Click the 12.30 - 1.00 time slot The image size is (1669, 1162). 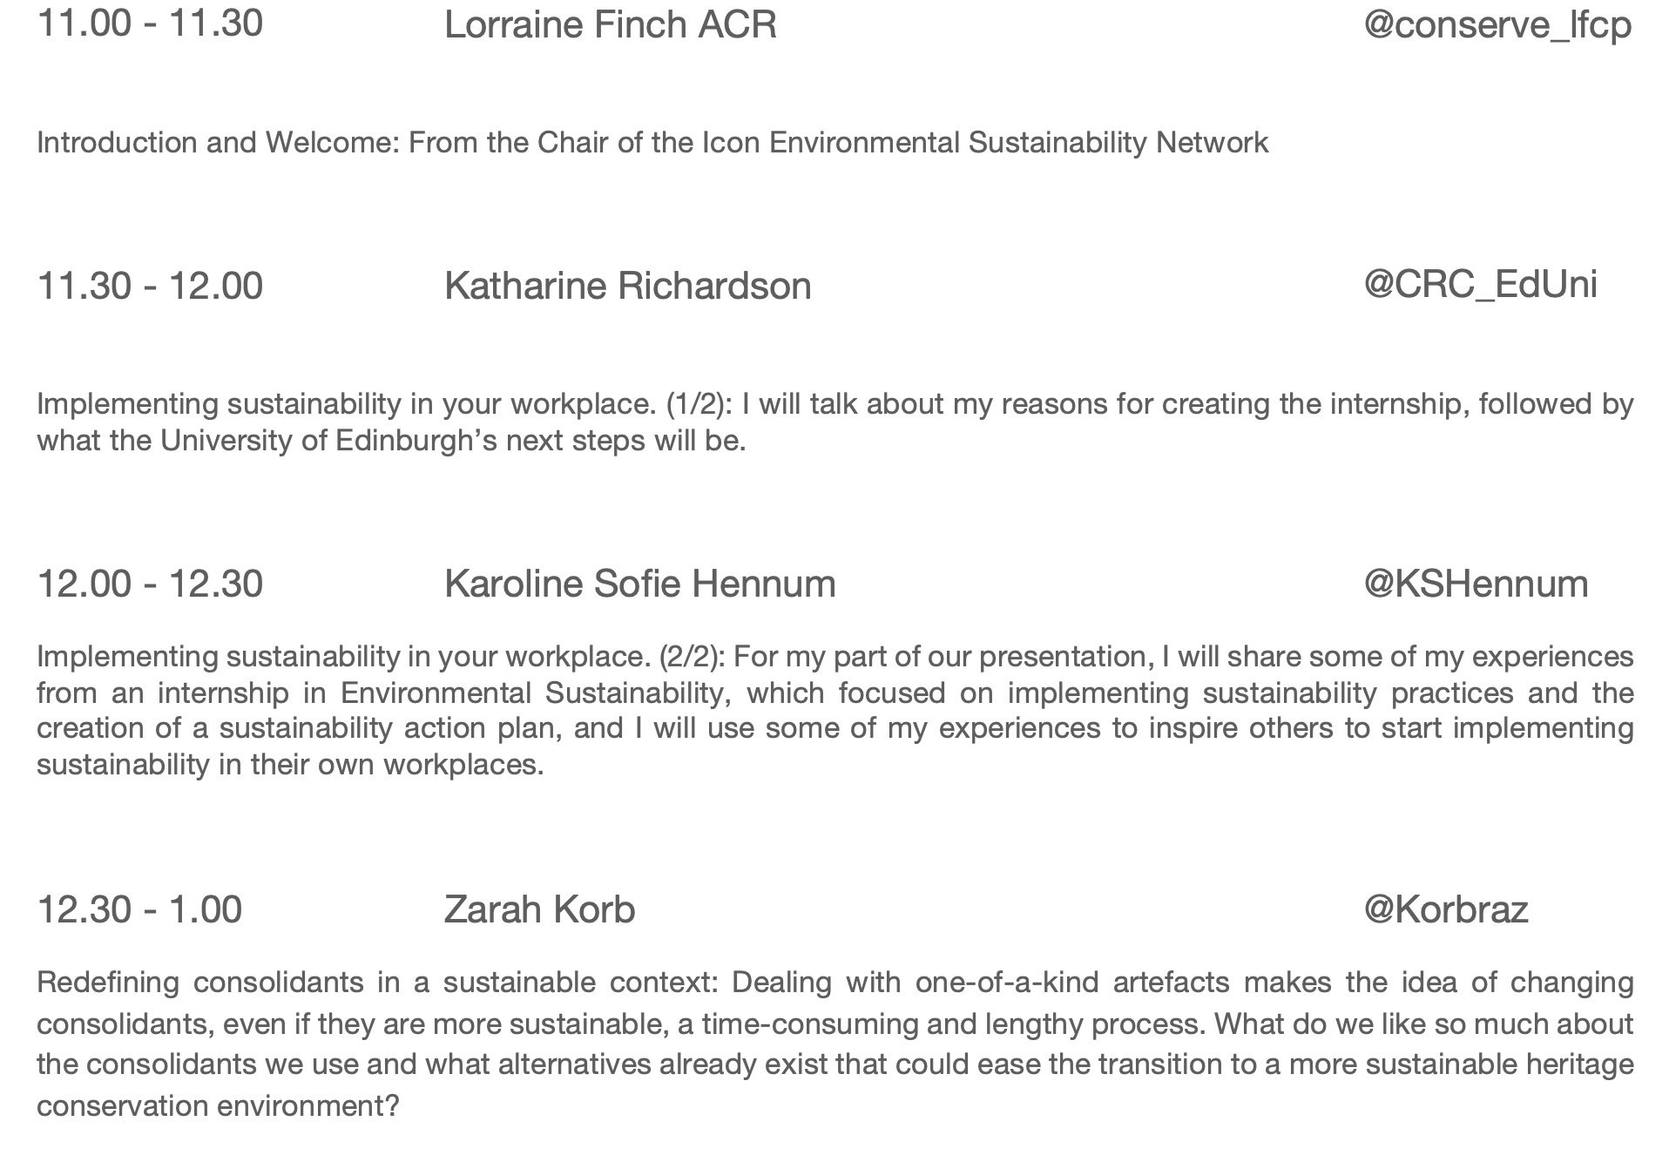tap(139, 909)
